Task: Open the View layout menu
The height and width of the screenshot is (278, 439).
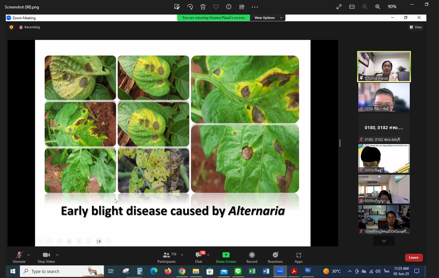Action: [x=416, y=27]
